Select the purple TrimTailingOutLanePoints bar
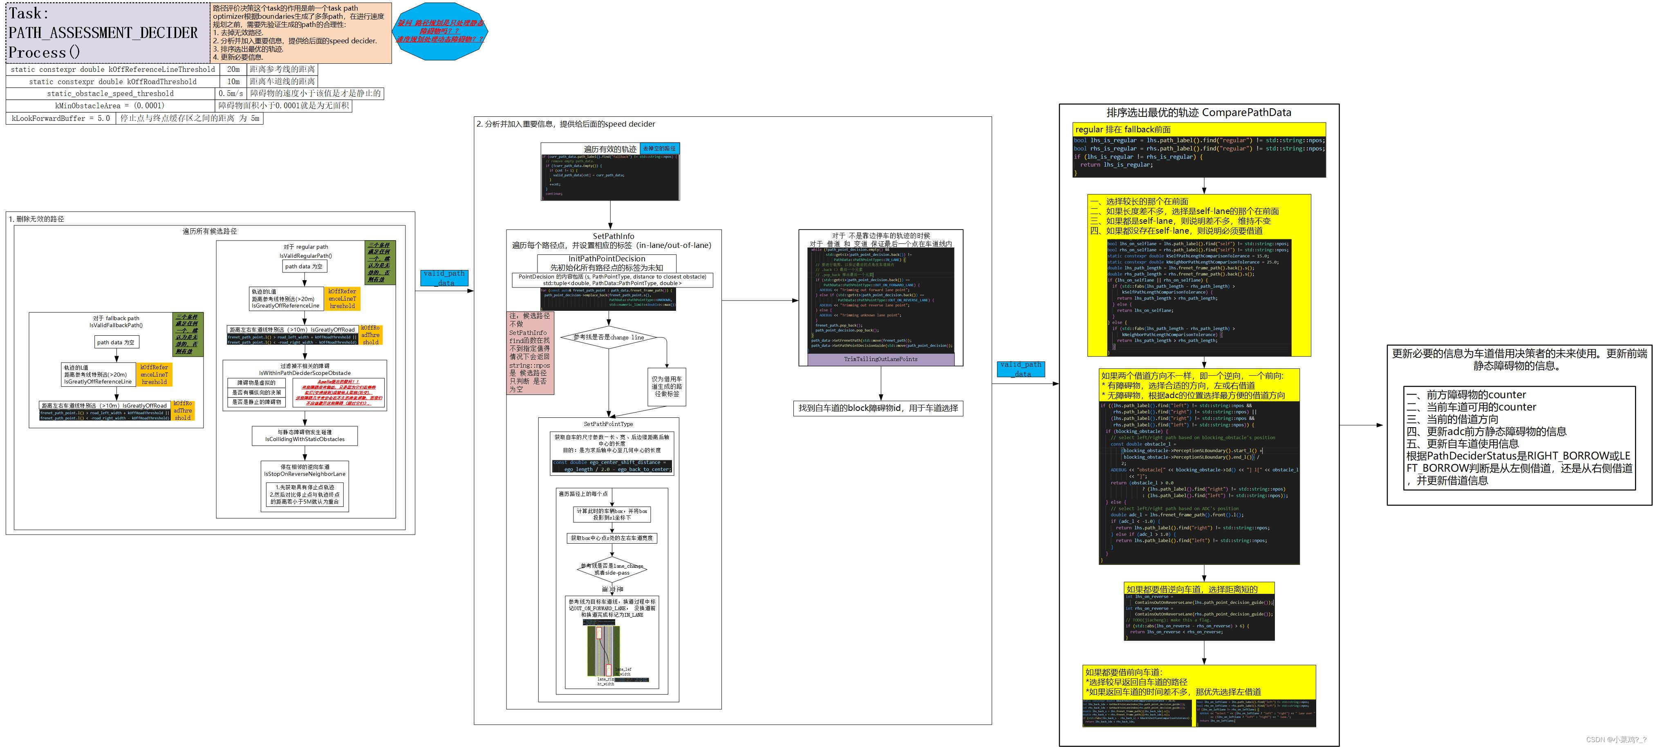This screenshot has width=1653, height=747. [881, 359]
